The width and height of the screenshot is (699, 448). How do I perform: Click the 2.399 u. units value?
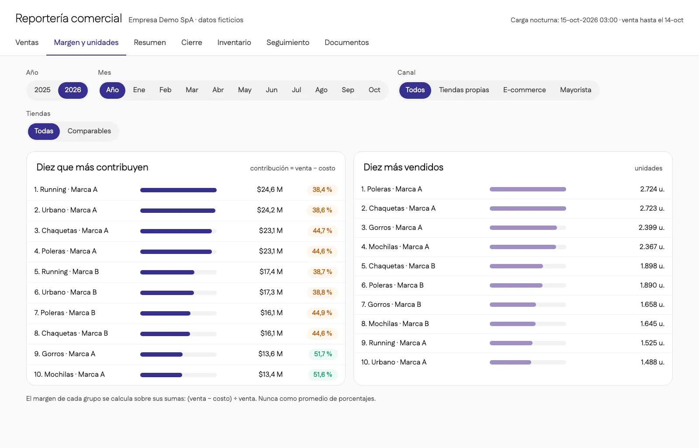click(651, 228)
